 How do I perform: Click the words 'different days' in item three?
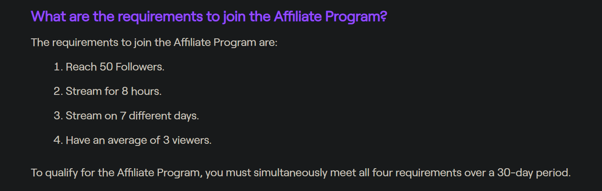coord(163,116)
